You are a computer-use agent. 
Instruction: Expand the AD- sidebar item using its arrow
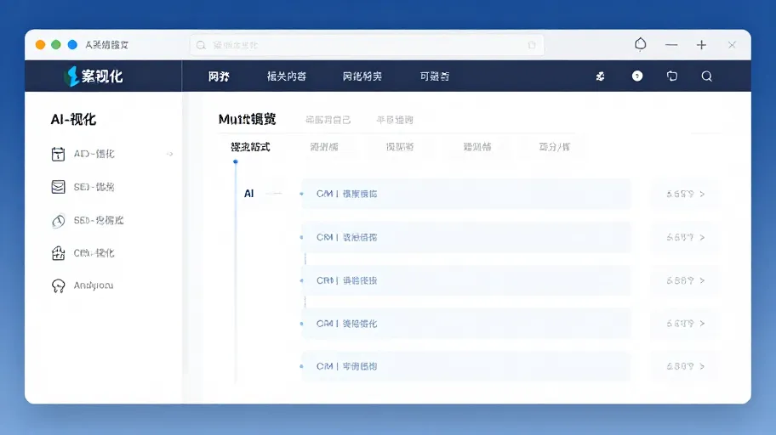tap(170, 155)
